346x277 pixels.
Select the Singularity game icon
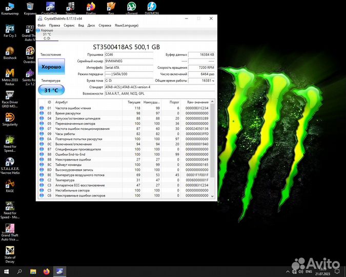tap(9, 118)
